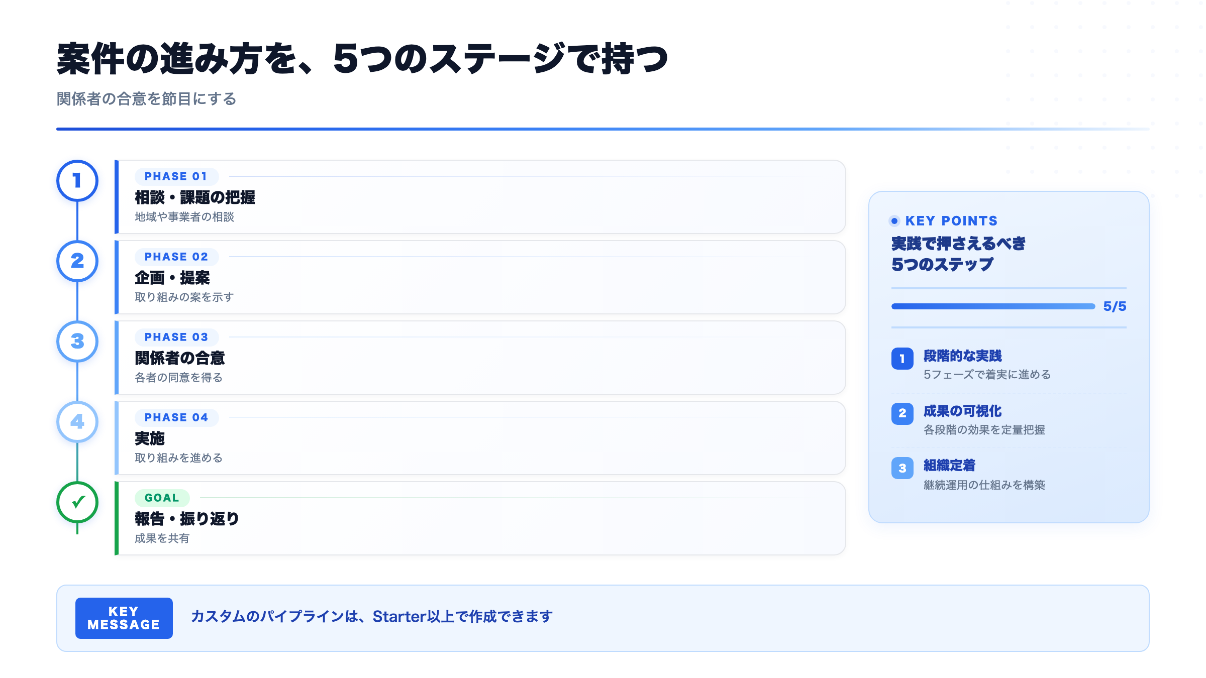Click the key point 段階的な実践
1206x678 pixels.
[963, 356]
